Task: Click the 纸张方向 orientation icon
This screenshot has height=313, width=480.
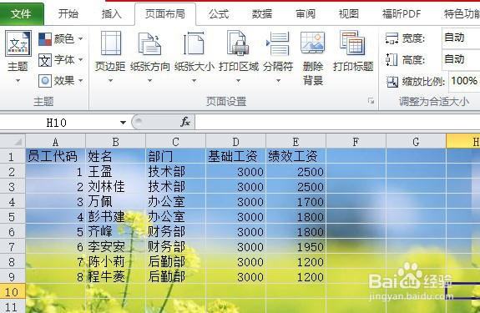Action: 149,43
